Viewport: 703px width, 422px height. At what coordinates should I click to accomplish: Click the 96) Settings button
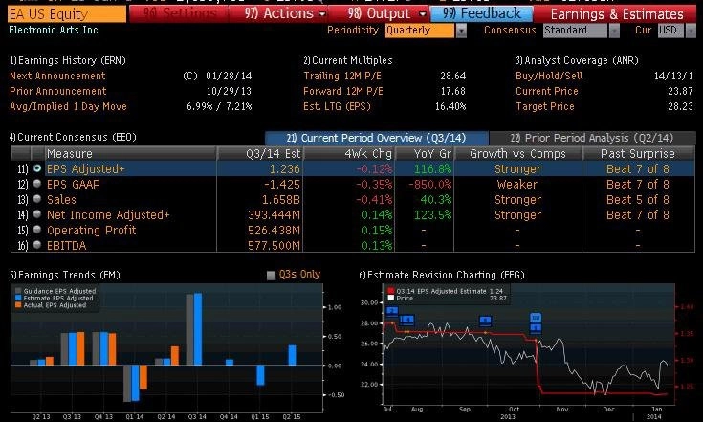coord(179,14)
